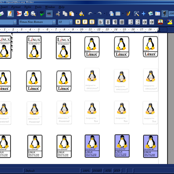Image resolution: width=174 pixels, height=174 pixels.
Task: Open the Window menu
Action: coord(50,7)
